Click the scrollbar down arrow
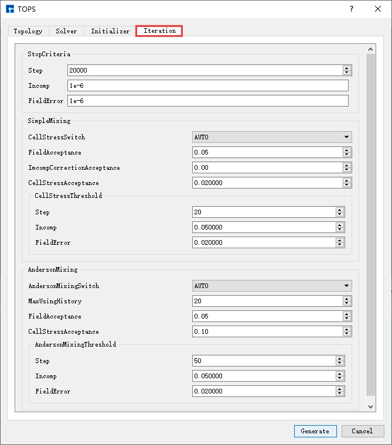392x445 pixels. tap(370, 406)
